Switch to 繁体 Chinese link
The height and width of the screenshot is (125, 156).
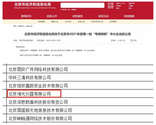pos(118,8)
